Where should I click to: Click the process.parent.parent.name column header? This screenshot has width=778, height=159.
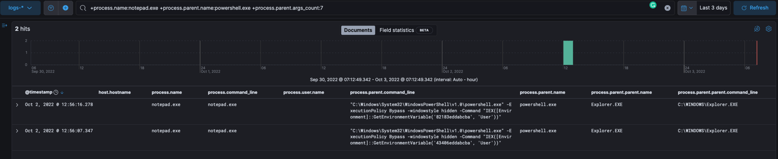pos(621,92)
